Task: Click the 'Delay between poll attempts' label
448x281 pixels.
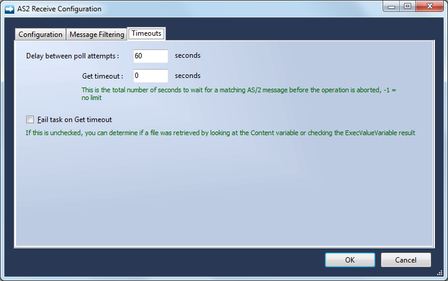Action: click(73, 56)
